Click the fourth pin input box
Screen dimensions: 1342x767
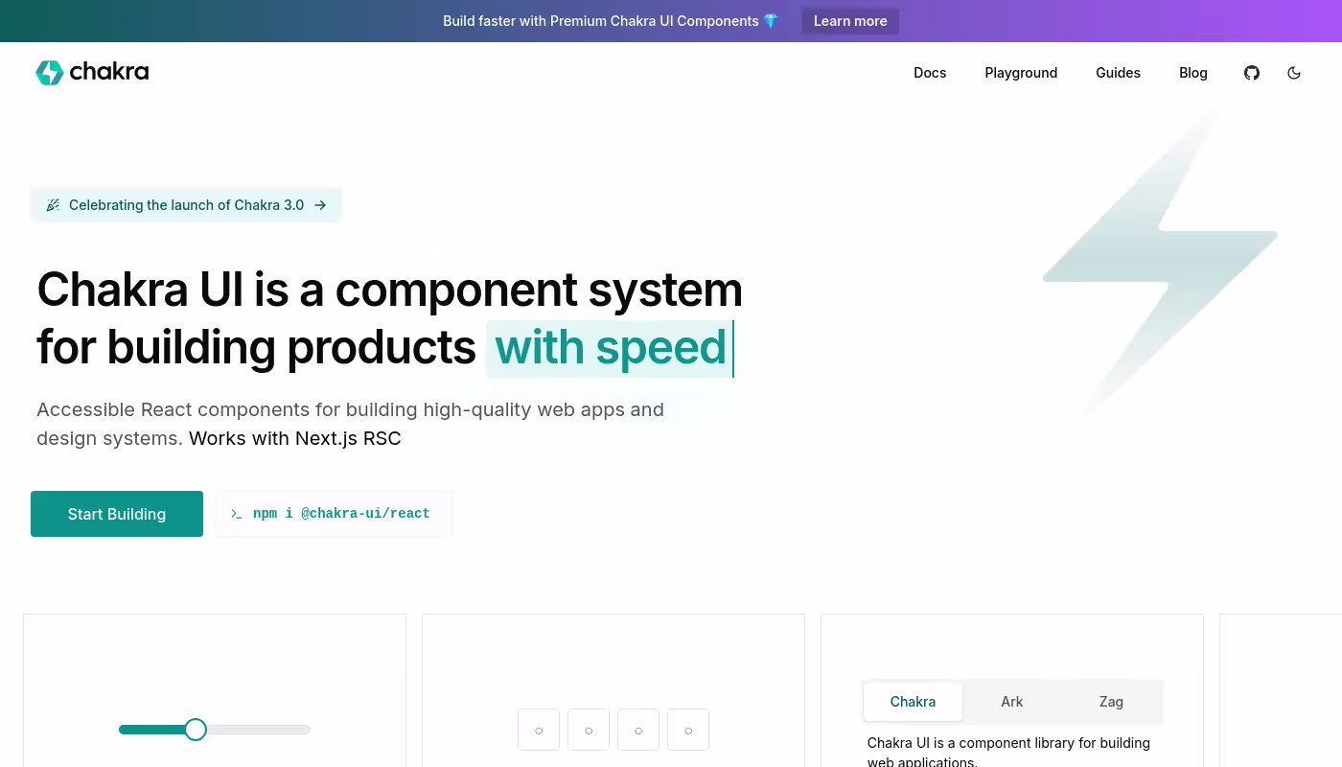click(x=688, y=730)
